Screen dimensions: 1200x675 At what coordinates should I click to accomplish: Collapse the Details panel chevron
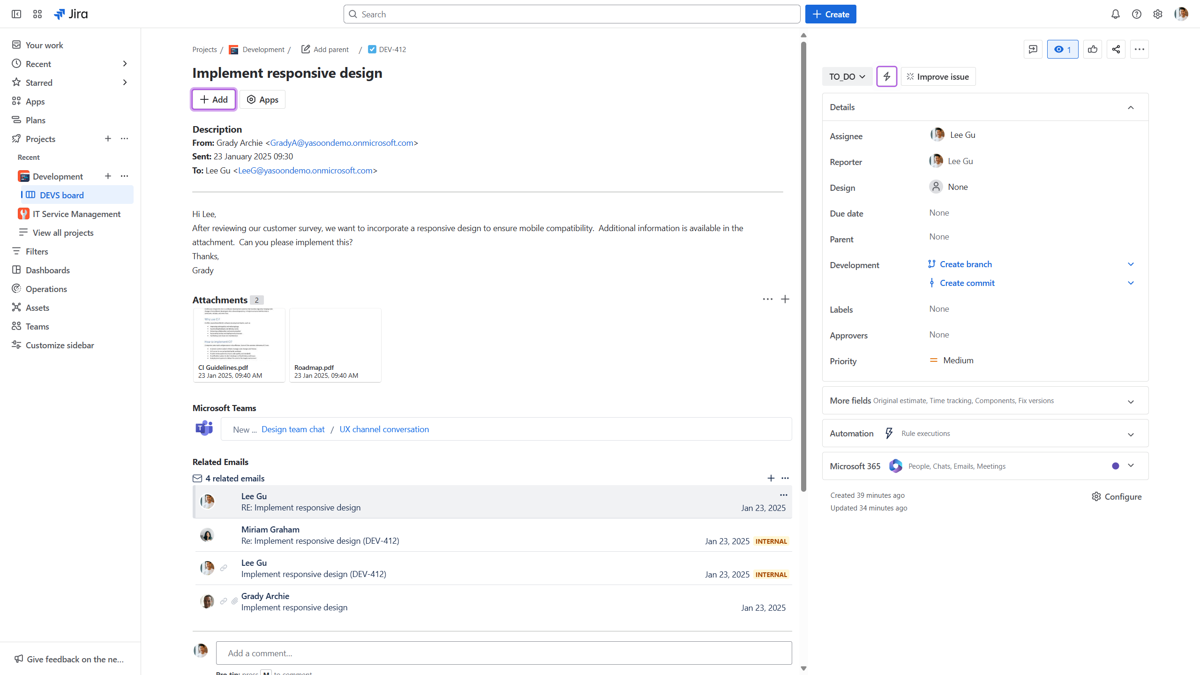click(x=1131, y=107)
